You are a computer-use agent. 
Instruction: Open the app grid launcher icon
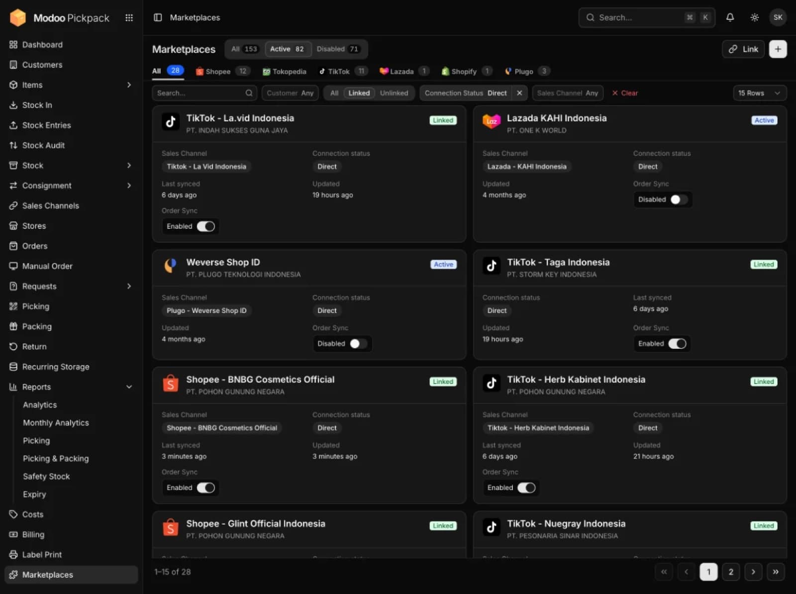pyautogui.click(x=129, y=18)
